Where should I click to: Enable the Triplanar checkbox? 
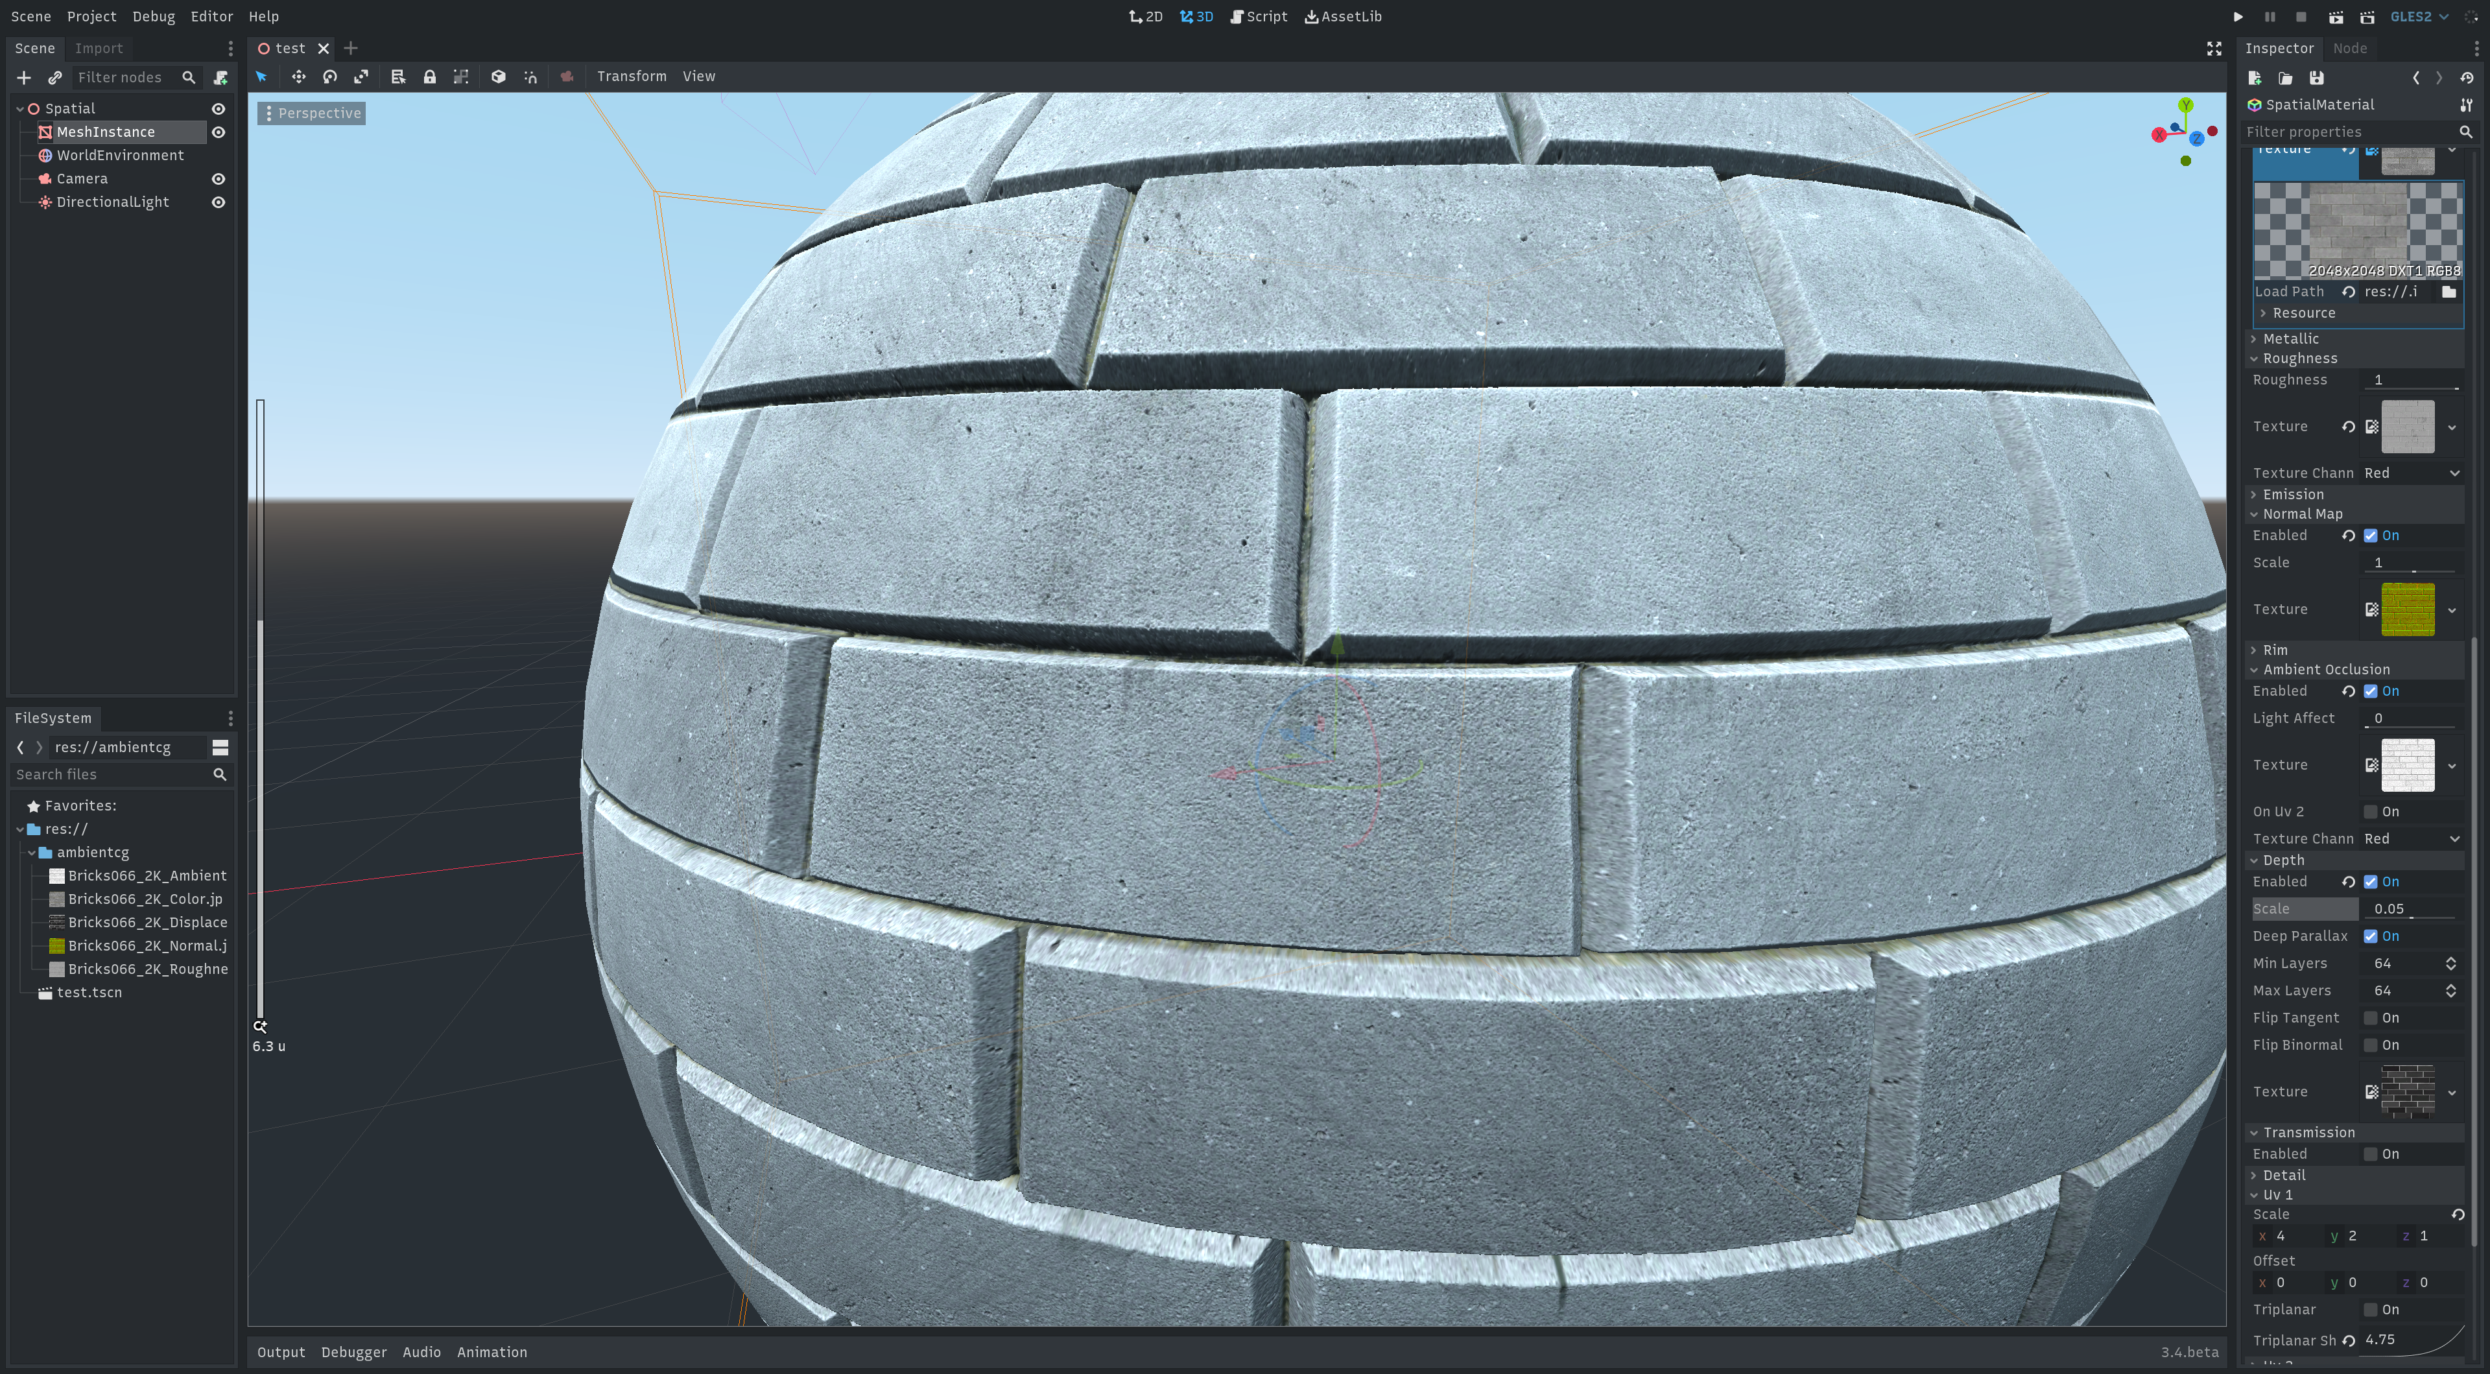[x=2370, y=1309]
